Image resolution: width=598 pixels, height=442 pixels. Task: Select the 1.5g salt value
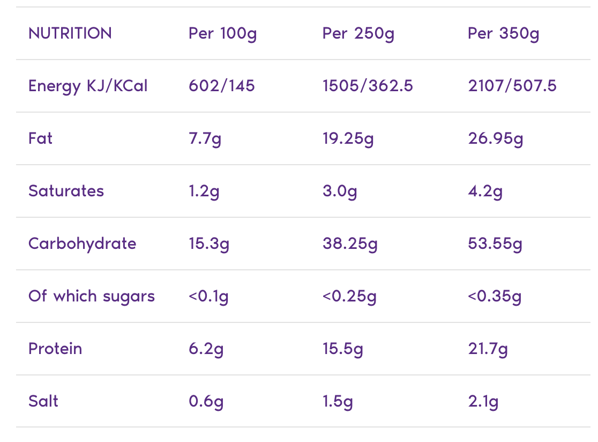tap(338, 401)
